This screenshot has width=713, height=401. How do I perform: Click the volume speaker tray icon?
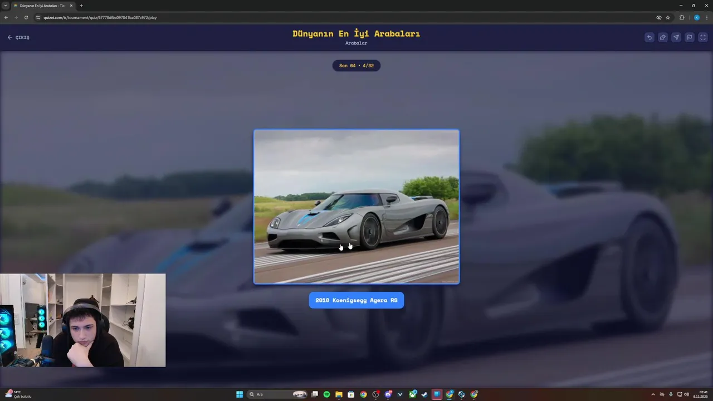point(686,394)
